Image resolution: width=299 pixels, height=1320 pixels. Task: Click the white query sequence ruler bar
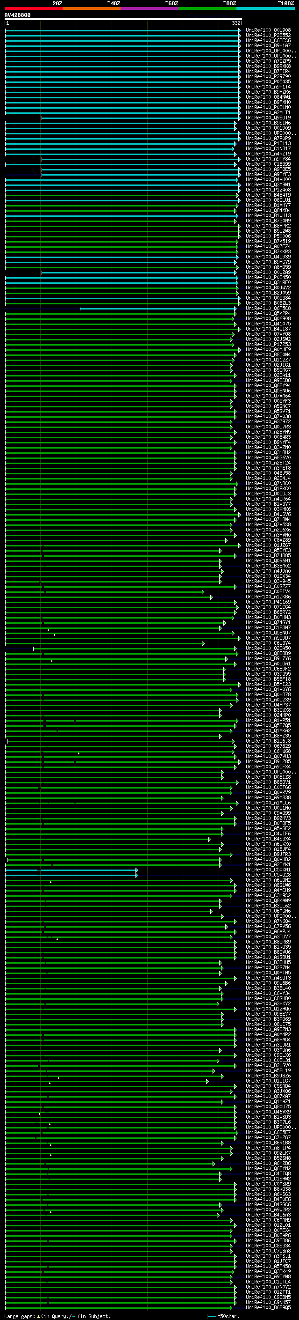[123, 19]
